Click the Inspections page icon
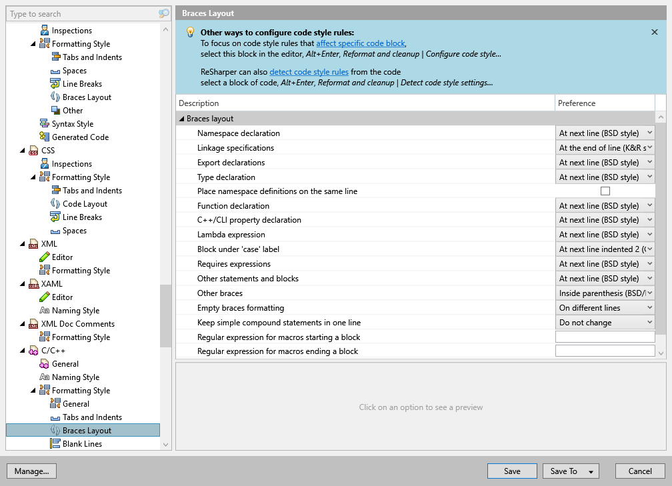672x486 pixels. 45,30
